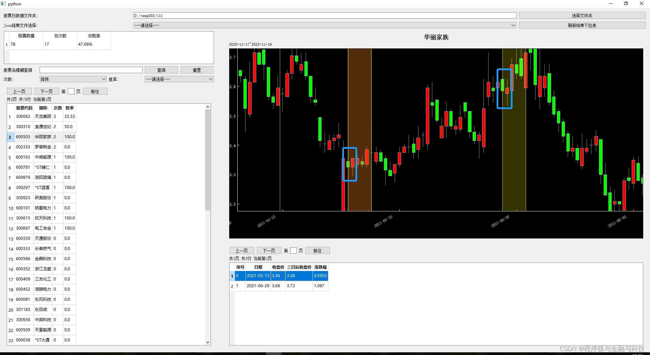The image size is (650, 355).
Task: Click the 胜率 column header in stock table
Action: [70, 108]
